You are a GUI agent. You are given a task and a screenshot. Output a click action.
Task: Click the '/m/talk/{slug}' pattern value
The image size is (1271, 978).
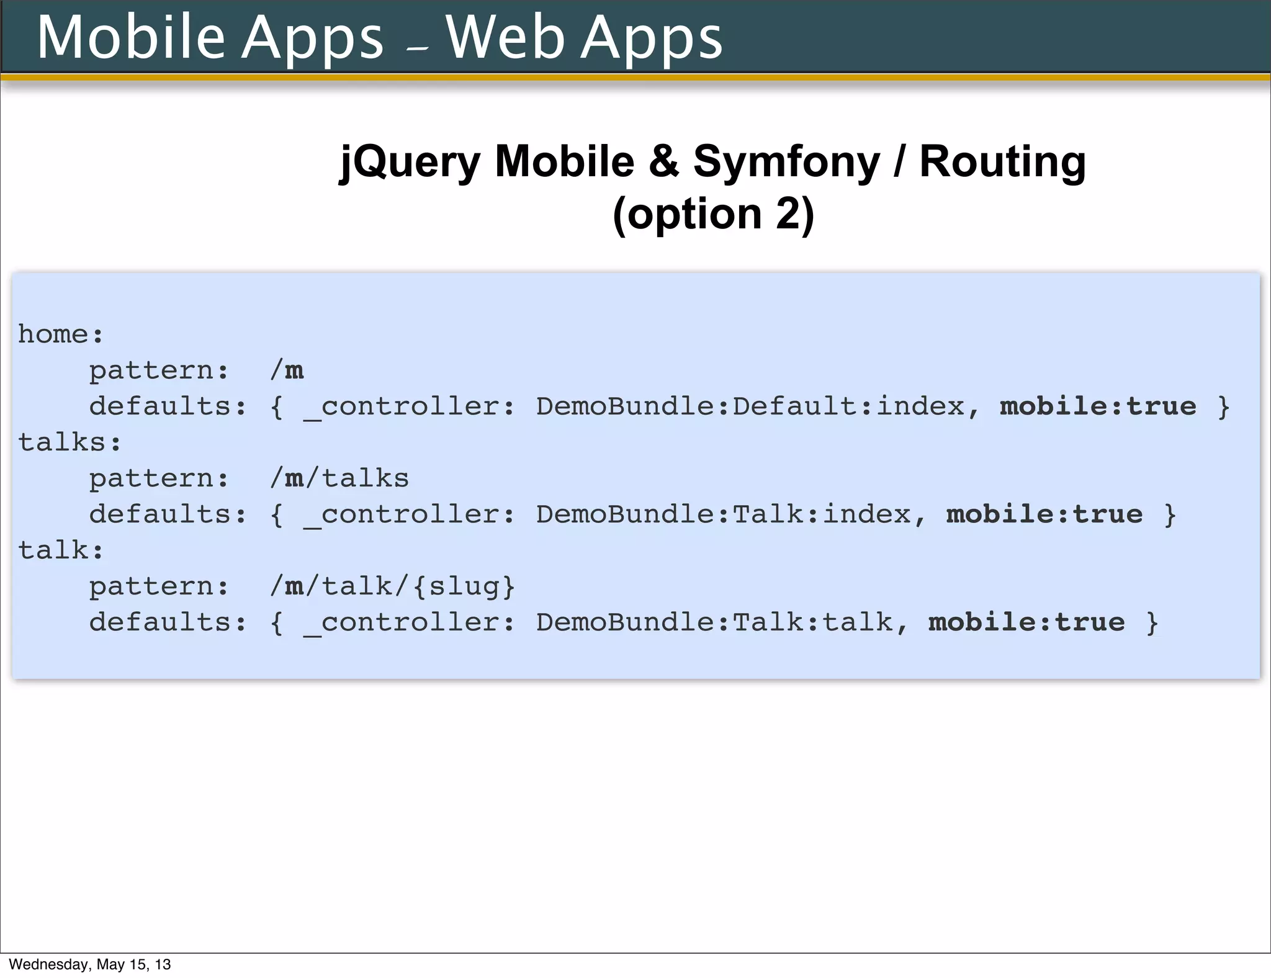point(393,586)
